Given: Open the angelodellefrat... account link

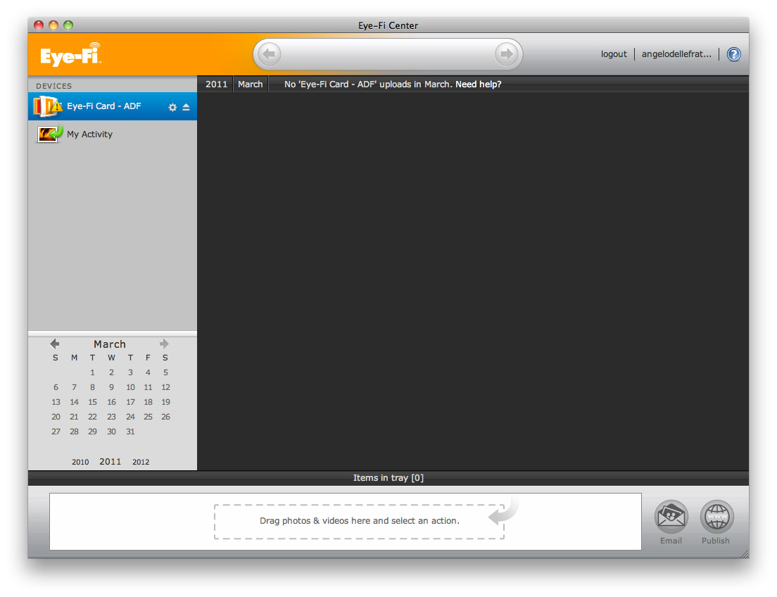Looking at the screenshot, I should click(676, 54).
